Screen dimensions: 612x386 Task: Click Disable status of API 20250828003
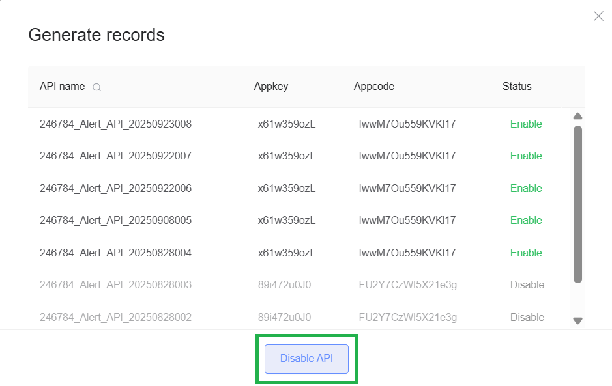click(x=527, y=284)
